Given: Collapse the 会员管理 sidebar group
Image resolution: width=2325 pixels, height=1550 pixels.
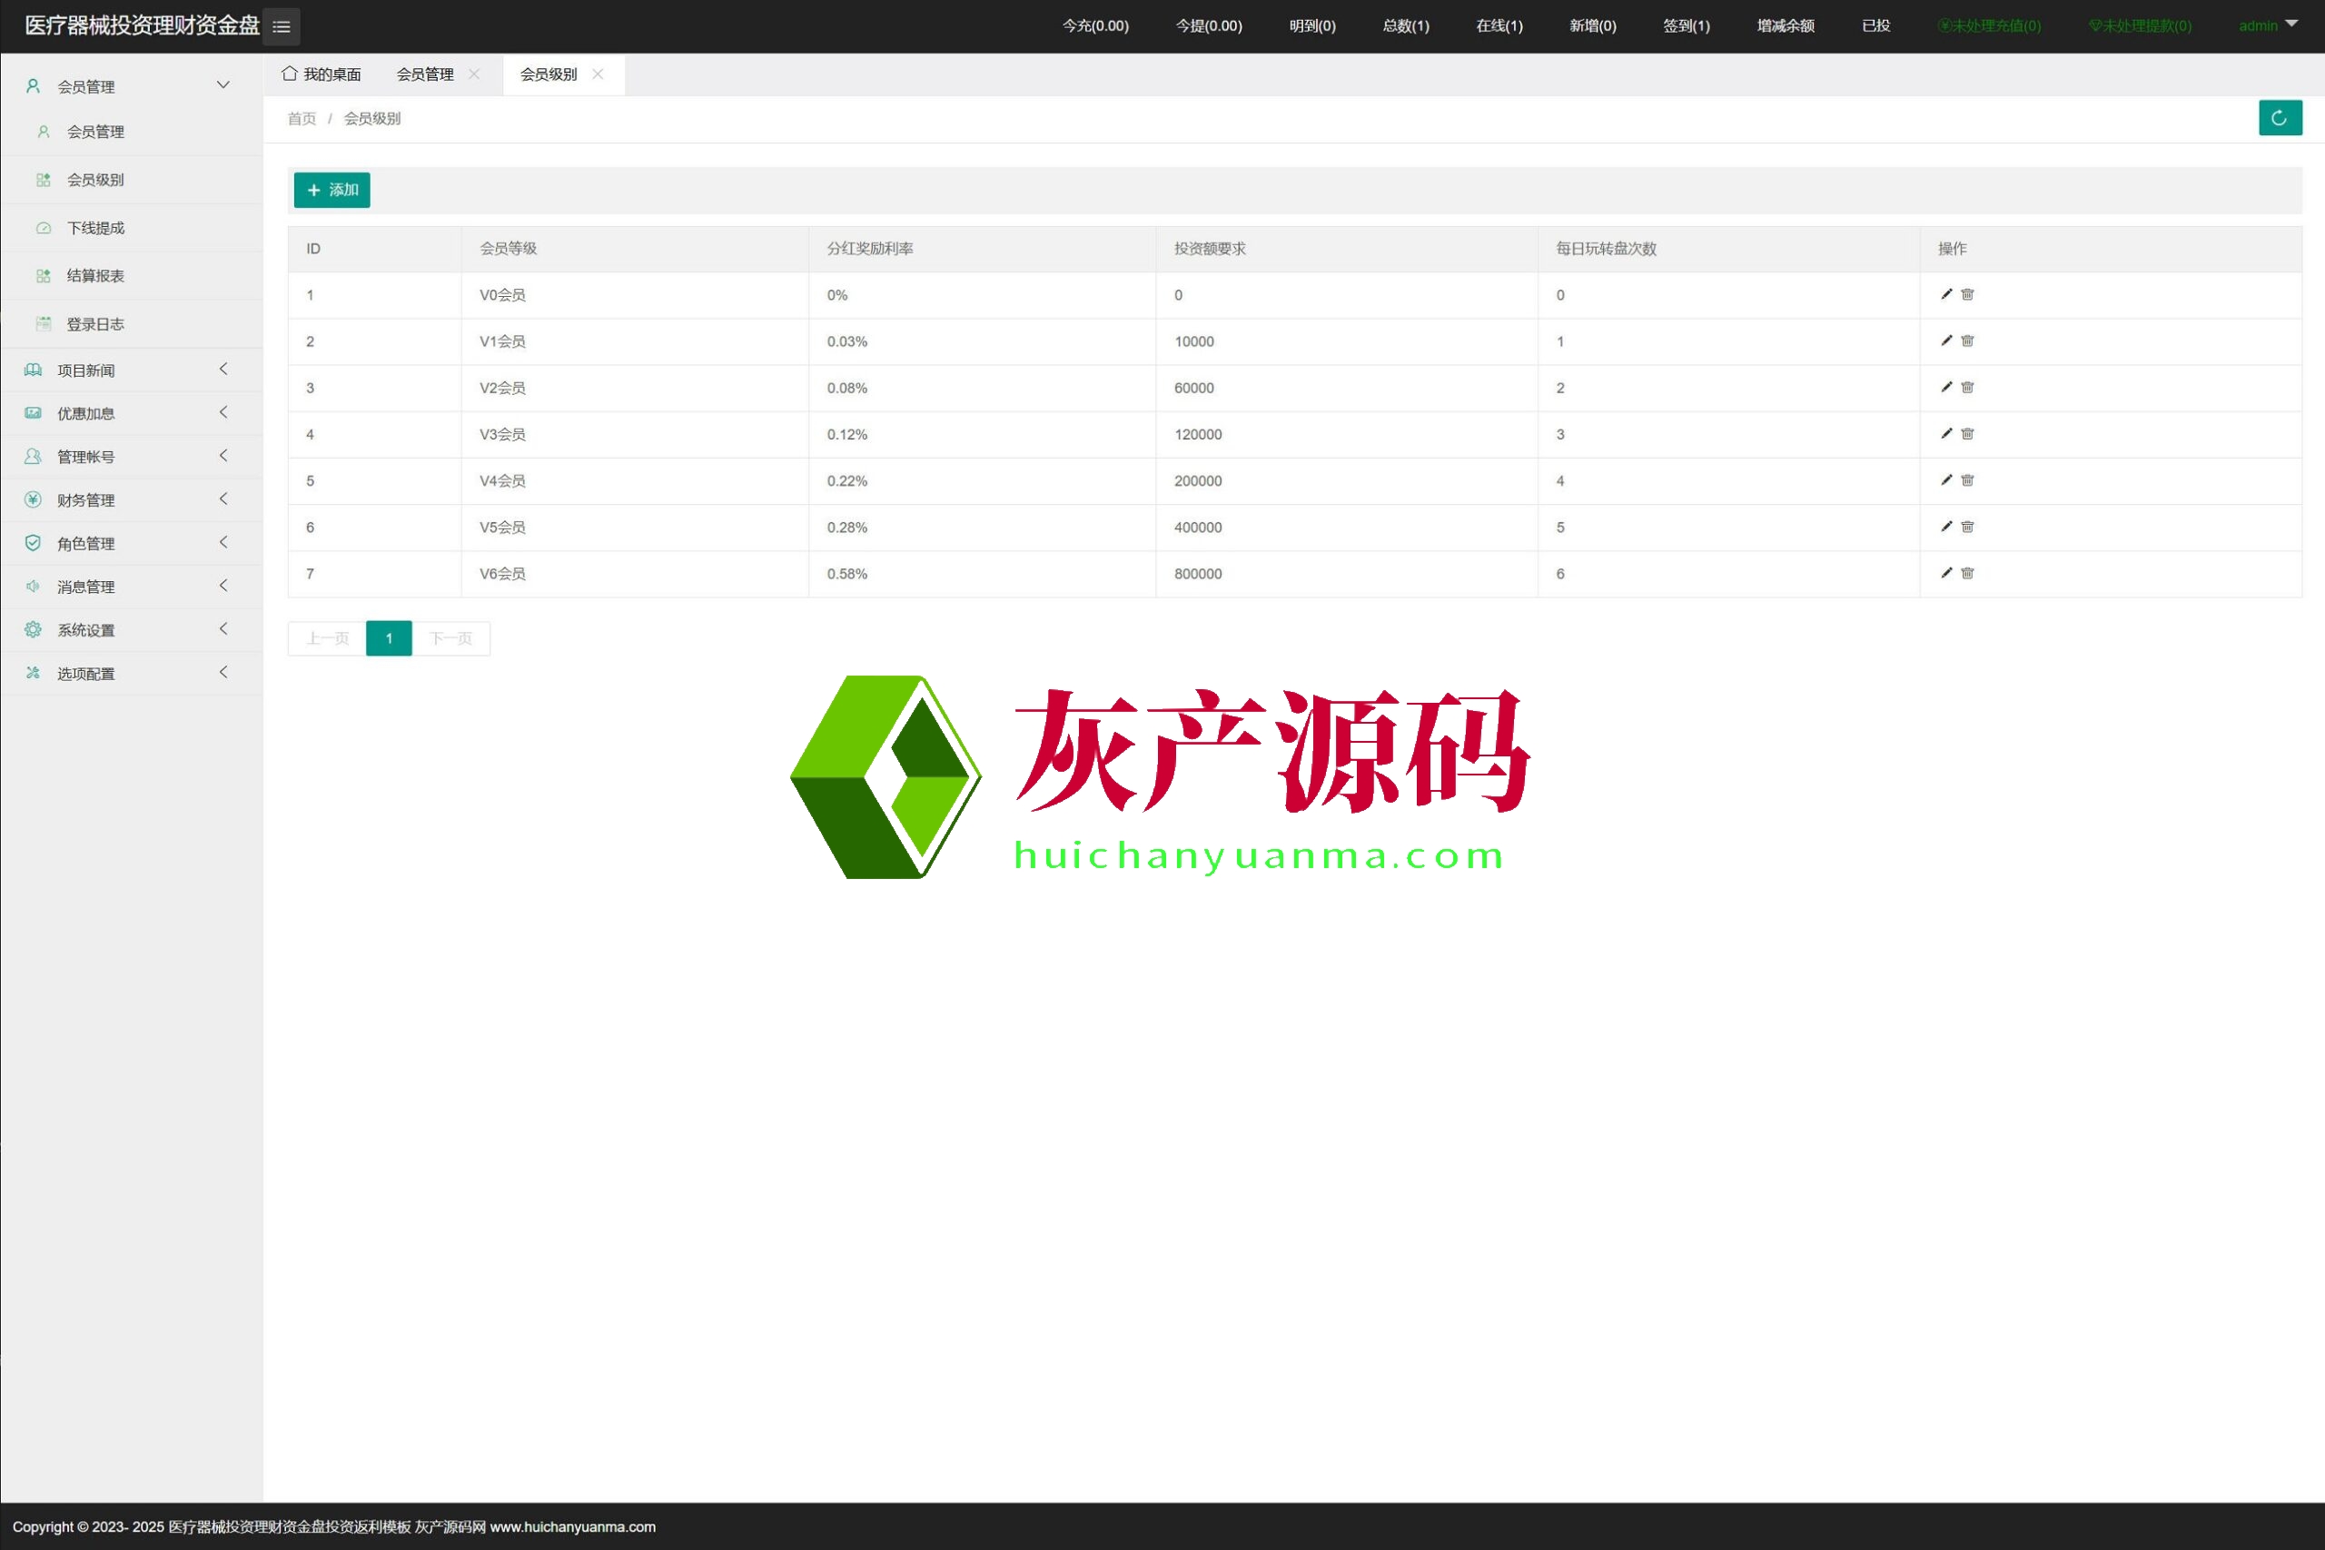Looking at the screenshot, I should [128, 86].
